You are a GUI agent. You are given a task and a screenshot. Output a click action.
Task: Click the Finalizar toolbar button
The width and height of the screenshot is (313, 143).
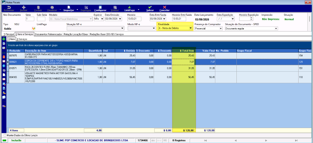tap(52, 8)
